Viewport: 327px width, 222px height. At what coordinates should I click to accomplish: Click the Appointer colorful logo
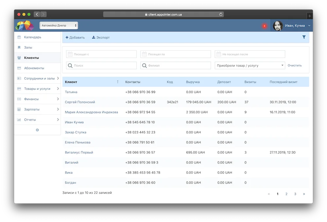(25, 26)
